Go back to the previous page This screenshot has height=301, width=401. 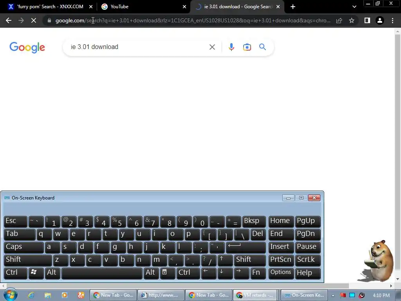pos(9,20)
